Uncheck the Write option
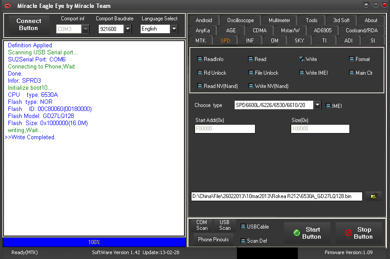This screenshot has width=390, height=259. (301, 59)
